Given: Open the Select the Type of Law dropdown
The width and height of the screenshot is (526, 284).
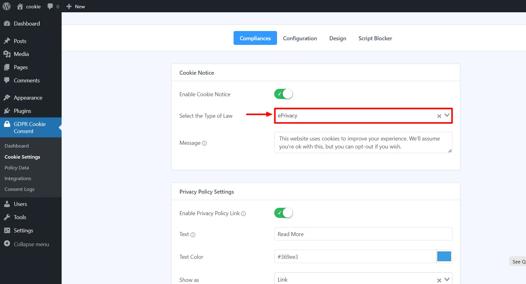Looking at the screenshot, I should tap(446, 116).
